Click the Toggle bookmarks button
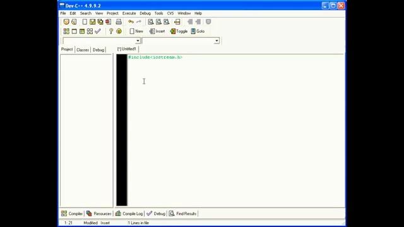 point(179,31)
